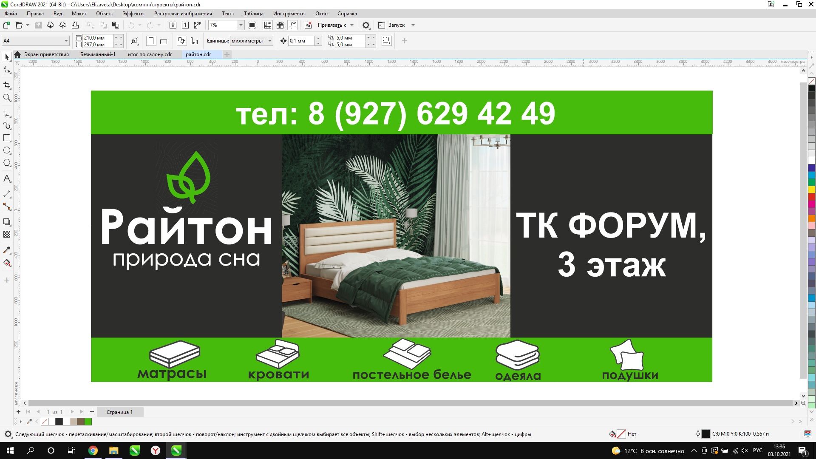The width and height of the screenshot is (816, 459).
Task: Expand the 'Запуск' dropdown arrow
Action: (413, 25)
